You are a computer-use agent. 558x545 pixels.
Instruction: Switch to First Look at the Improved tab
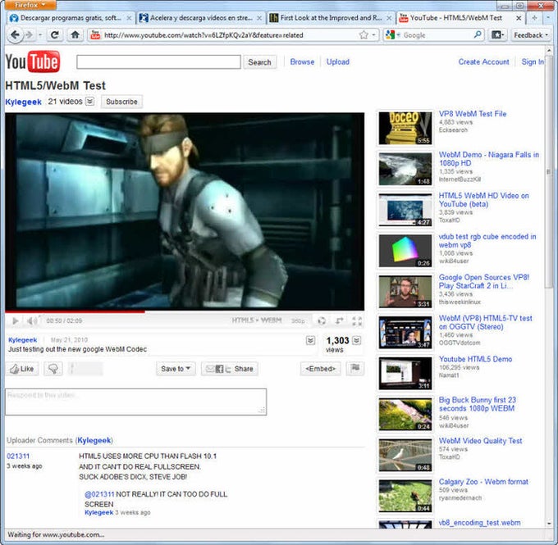(x=331, y=18)
